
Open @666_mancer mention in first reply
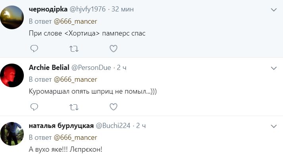(x=75, y=21)
